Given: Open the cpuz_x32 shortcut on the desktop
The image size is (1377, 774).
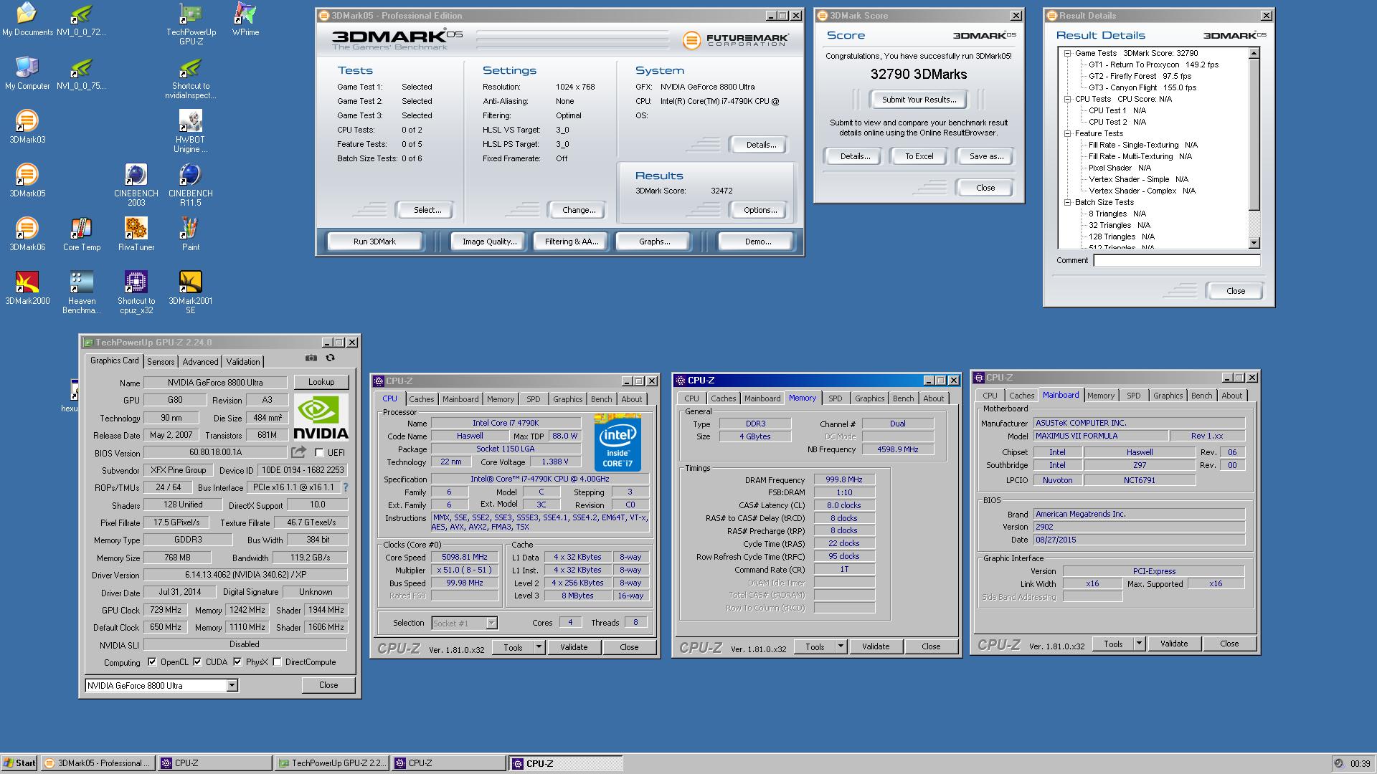Looking at the screenshot, I should (136, 292).
